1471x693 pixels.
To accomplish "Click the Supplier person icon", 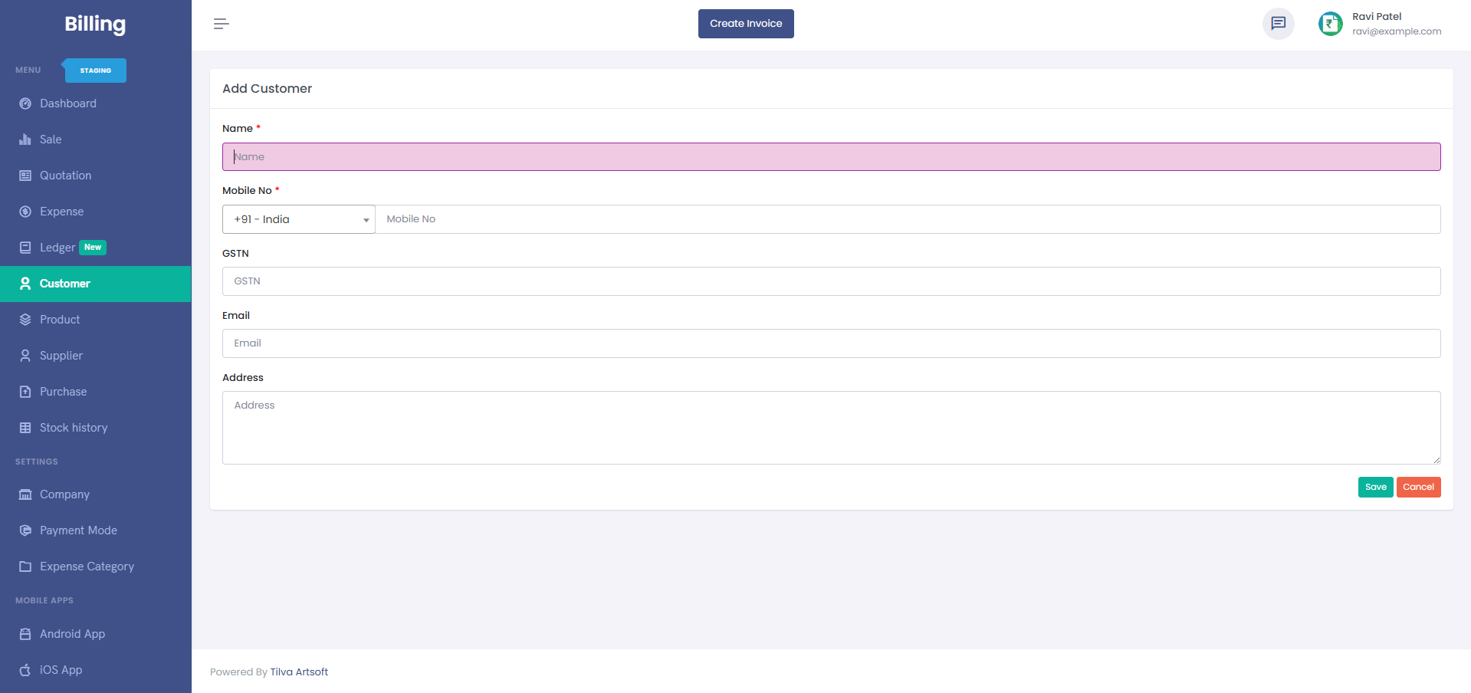I will (25, 355).
